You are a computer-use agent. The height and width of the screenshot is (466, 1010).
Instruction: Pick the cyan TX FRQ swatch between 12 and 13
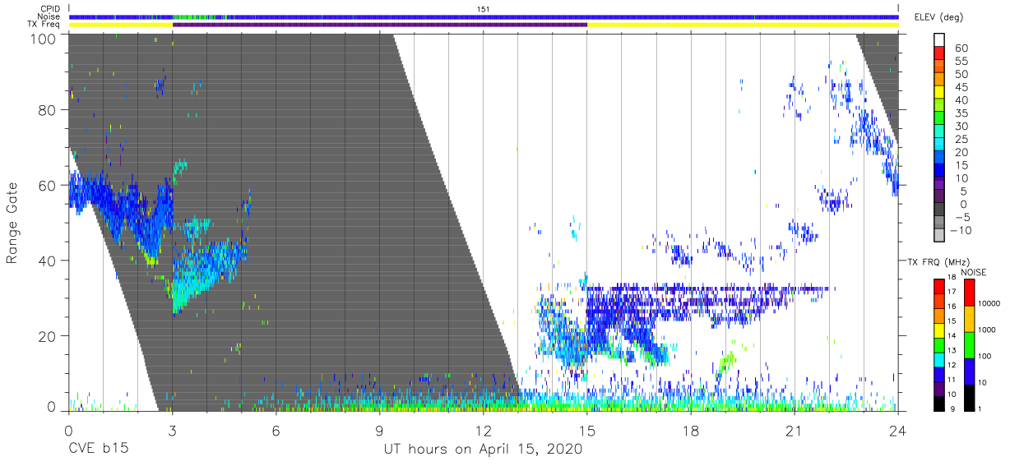(x=939, y=360)
